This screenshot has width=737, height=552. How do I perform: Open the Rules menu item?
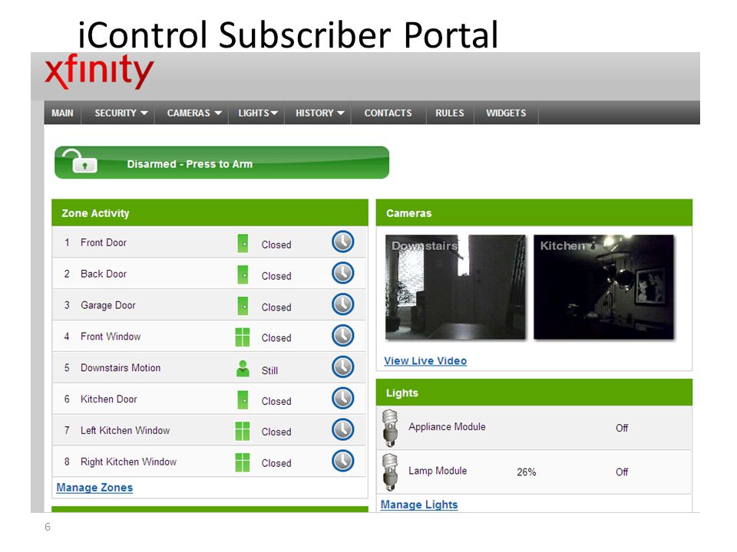click(x=449, y=113)
